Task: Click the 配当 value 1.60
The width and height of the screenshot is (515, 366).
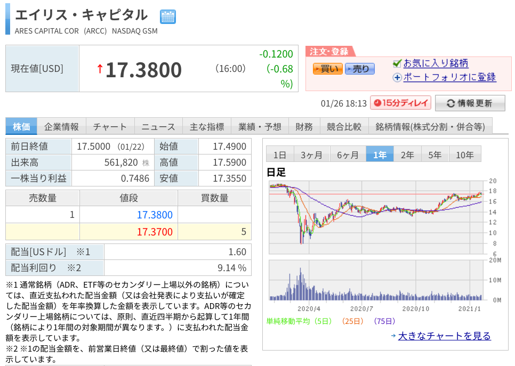Action: 237,252
